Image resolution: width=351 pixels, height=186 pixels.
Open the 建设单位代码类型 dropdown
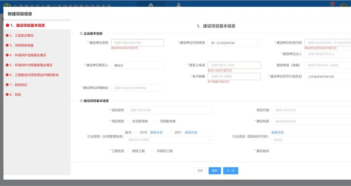point(234,43)
